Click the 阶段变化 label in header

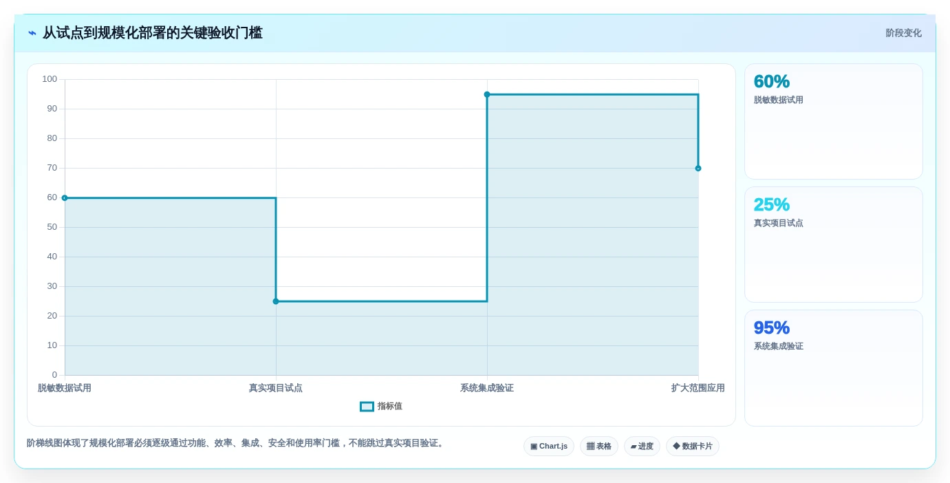903,33
